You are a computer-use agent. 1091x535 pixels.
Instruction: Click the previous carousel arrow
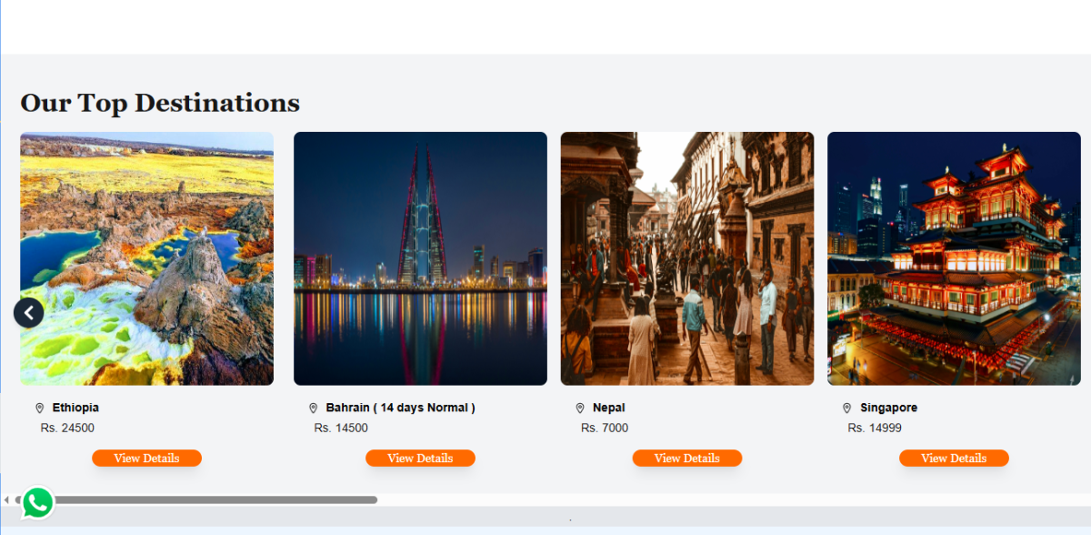pyautogui.click(x=29, y=313)
